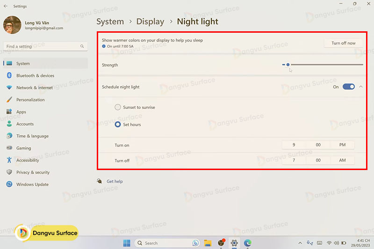Go to Display in the breadcrumb
This screenshot has width=374, height=249.
(150, 21)
